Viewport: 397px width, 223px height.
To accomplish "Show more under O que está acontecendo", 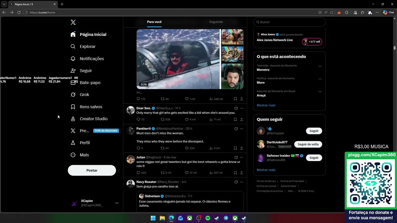I will (x=266, y=105).
